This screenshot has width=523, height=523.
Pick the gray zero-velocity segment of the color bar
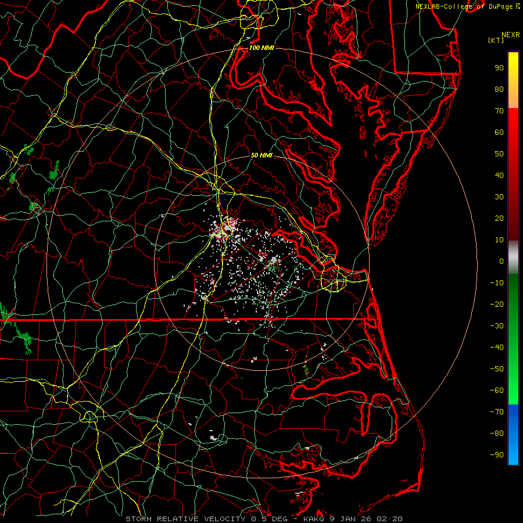click(513, 257)
